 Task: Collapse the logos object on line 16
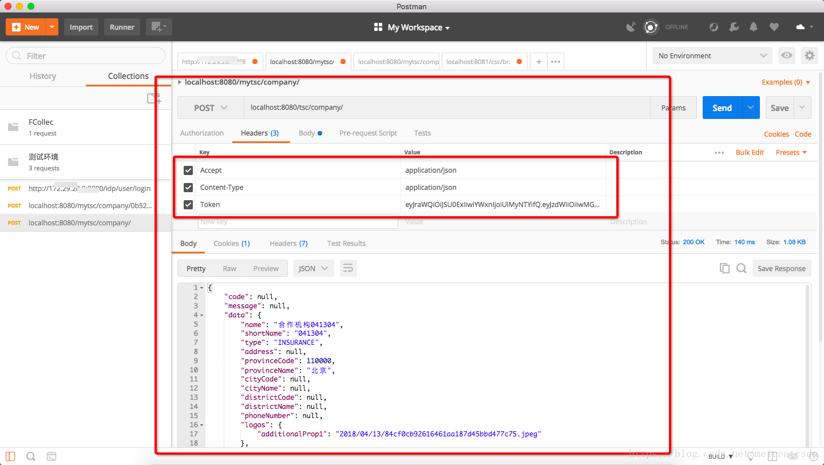click(x=202, y=426)
